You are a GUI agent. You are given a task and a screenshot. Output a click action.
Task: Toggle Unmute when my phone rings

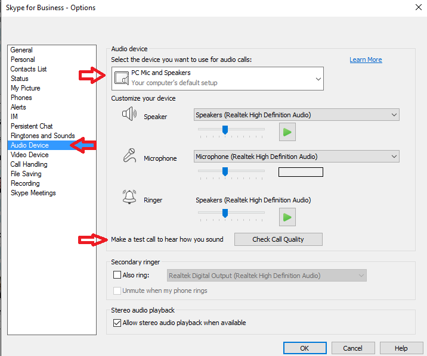coord(117,291)
